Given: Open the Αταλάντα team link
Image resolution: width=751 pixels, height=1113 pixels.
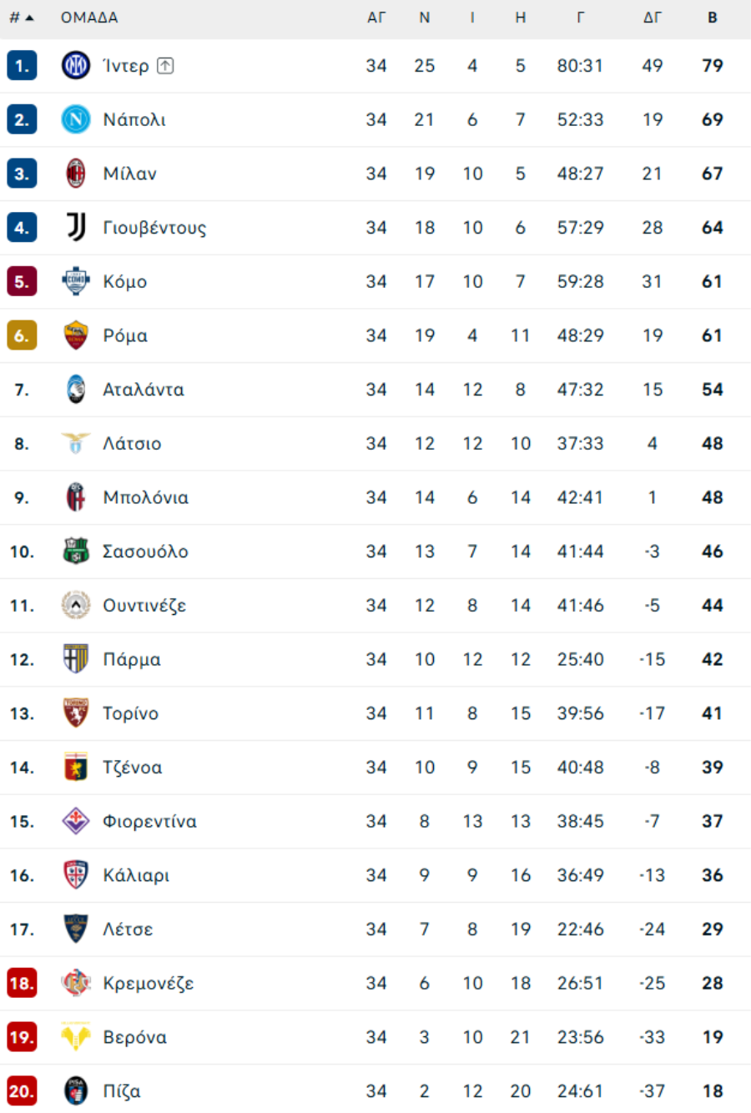Looking at the screenshot, I should point(143,390).
